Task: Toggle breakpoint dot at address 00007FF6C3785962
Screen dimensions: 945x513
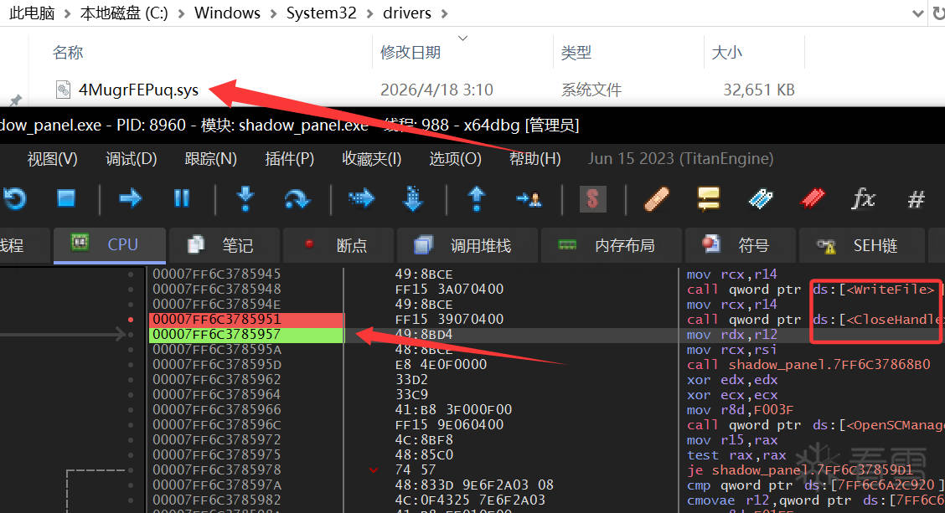Action: pos(131,379)
